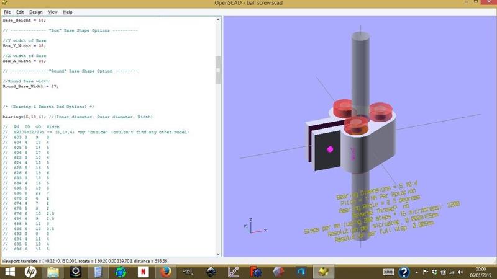Click the blue help question-mark tray icon
Image resolution: width=497 pixels, height=279 pixels.
point(404,272)
